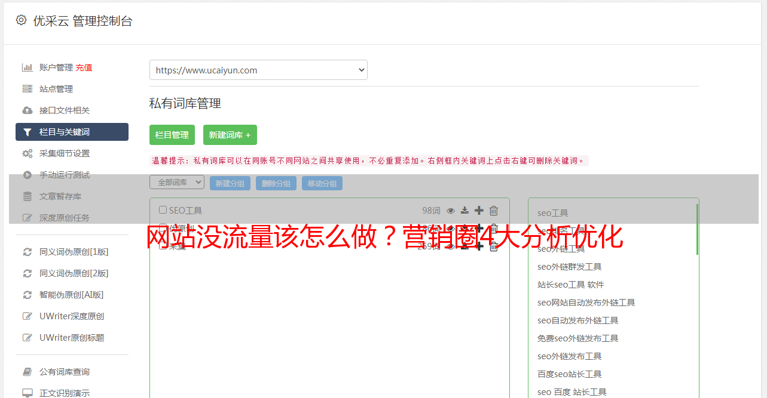Select keyword seo自动发布外链工具
Image resolution: width=767 pixels, height=398 pixels.
coord(577,320)
